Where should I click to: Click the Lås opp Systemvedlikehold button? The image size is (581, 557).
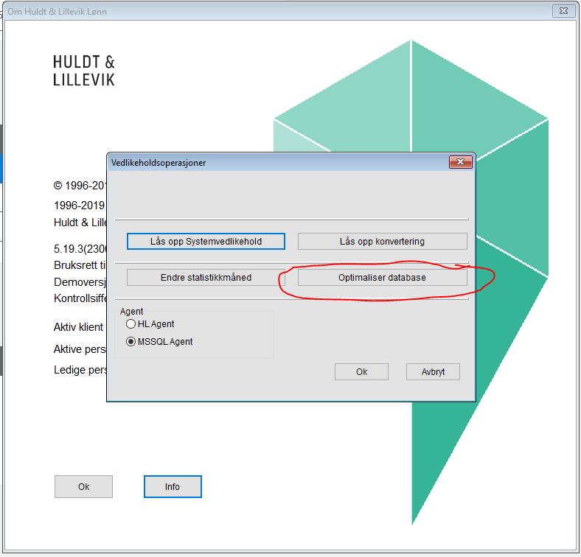(x=206, y=242)
